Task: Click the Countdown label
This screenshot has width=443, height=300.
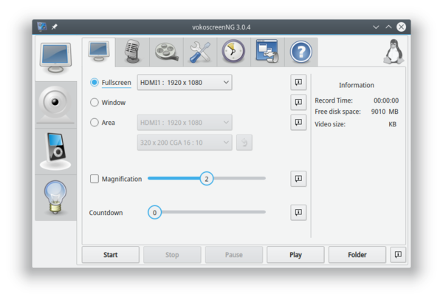Action: (x=106, y=213)
